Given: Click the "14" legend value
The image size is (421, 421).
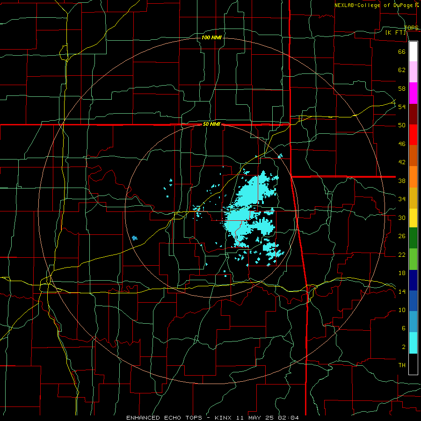Looking at the screenshot, I should click(402, 291).
